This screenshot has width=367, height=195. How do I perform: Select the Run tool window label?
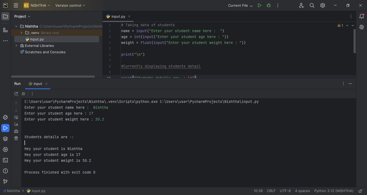click(17, 84)
